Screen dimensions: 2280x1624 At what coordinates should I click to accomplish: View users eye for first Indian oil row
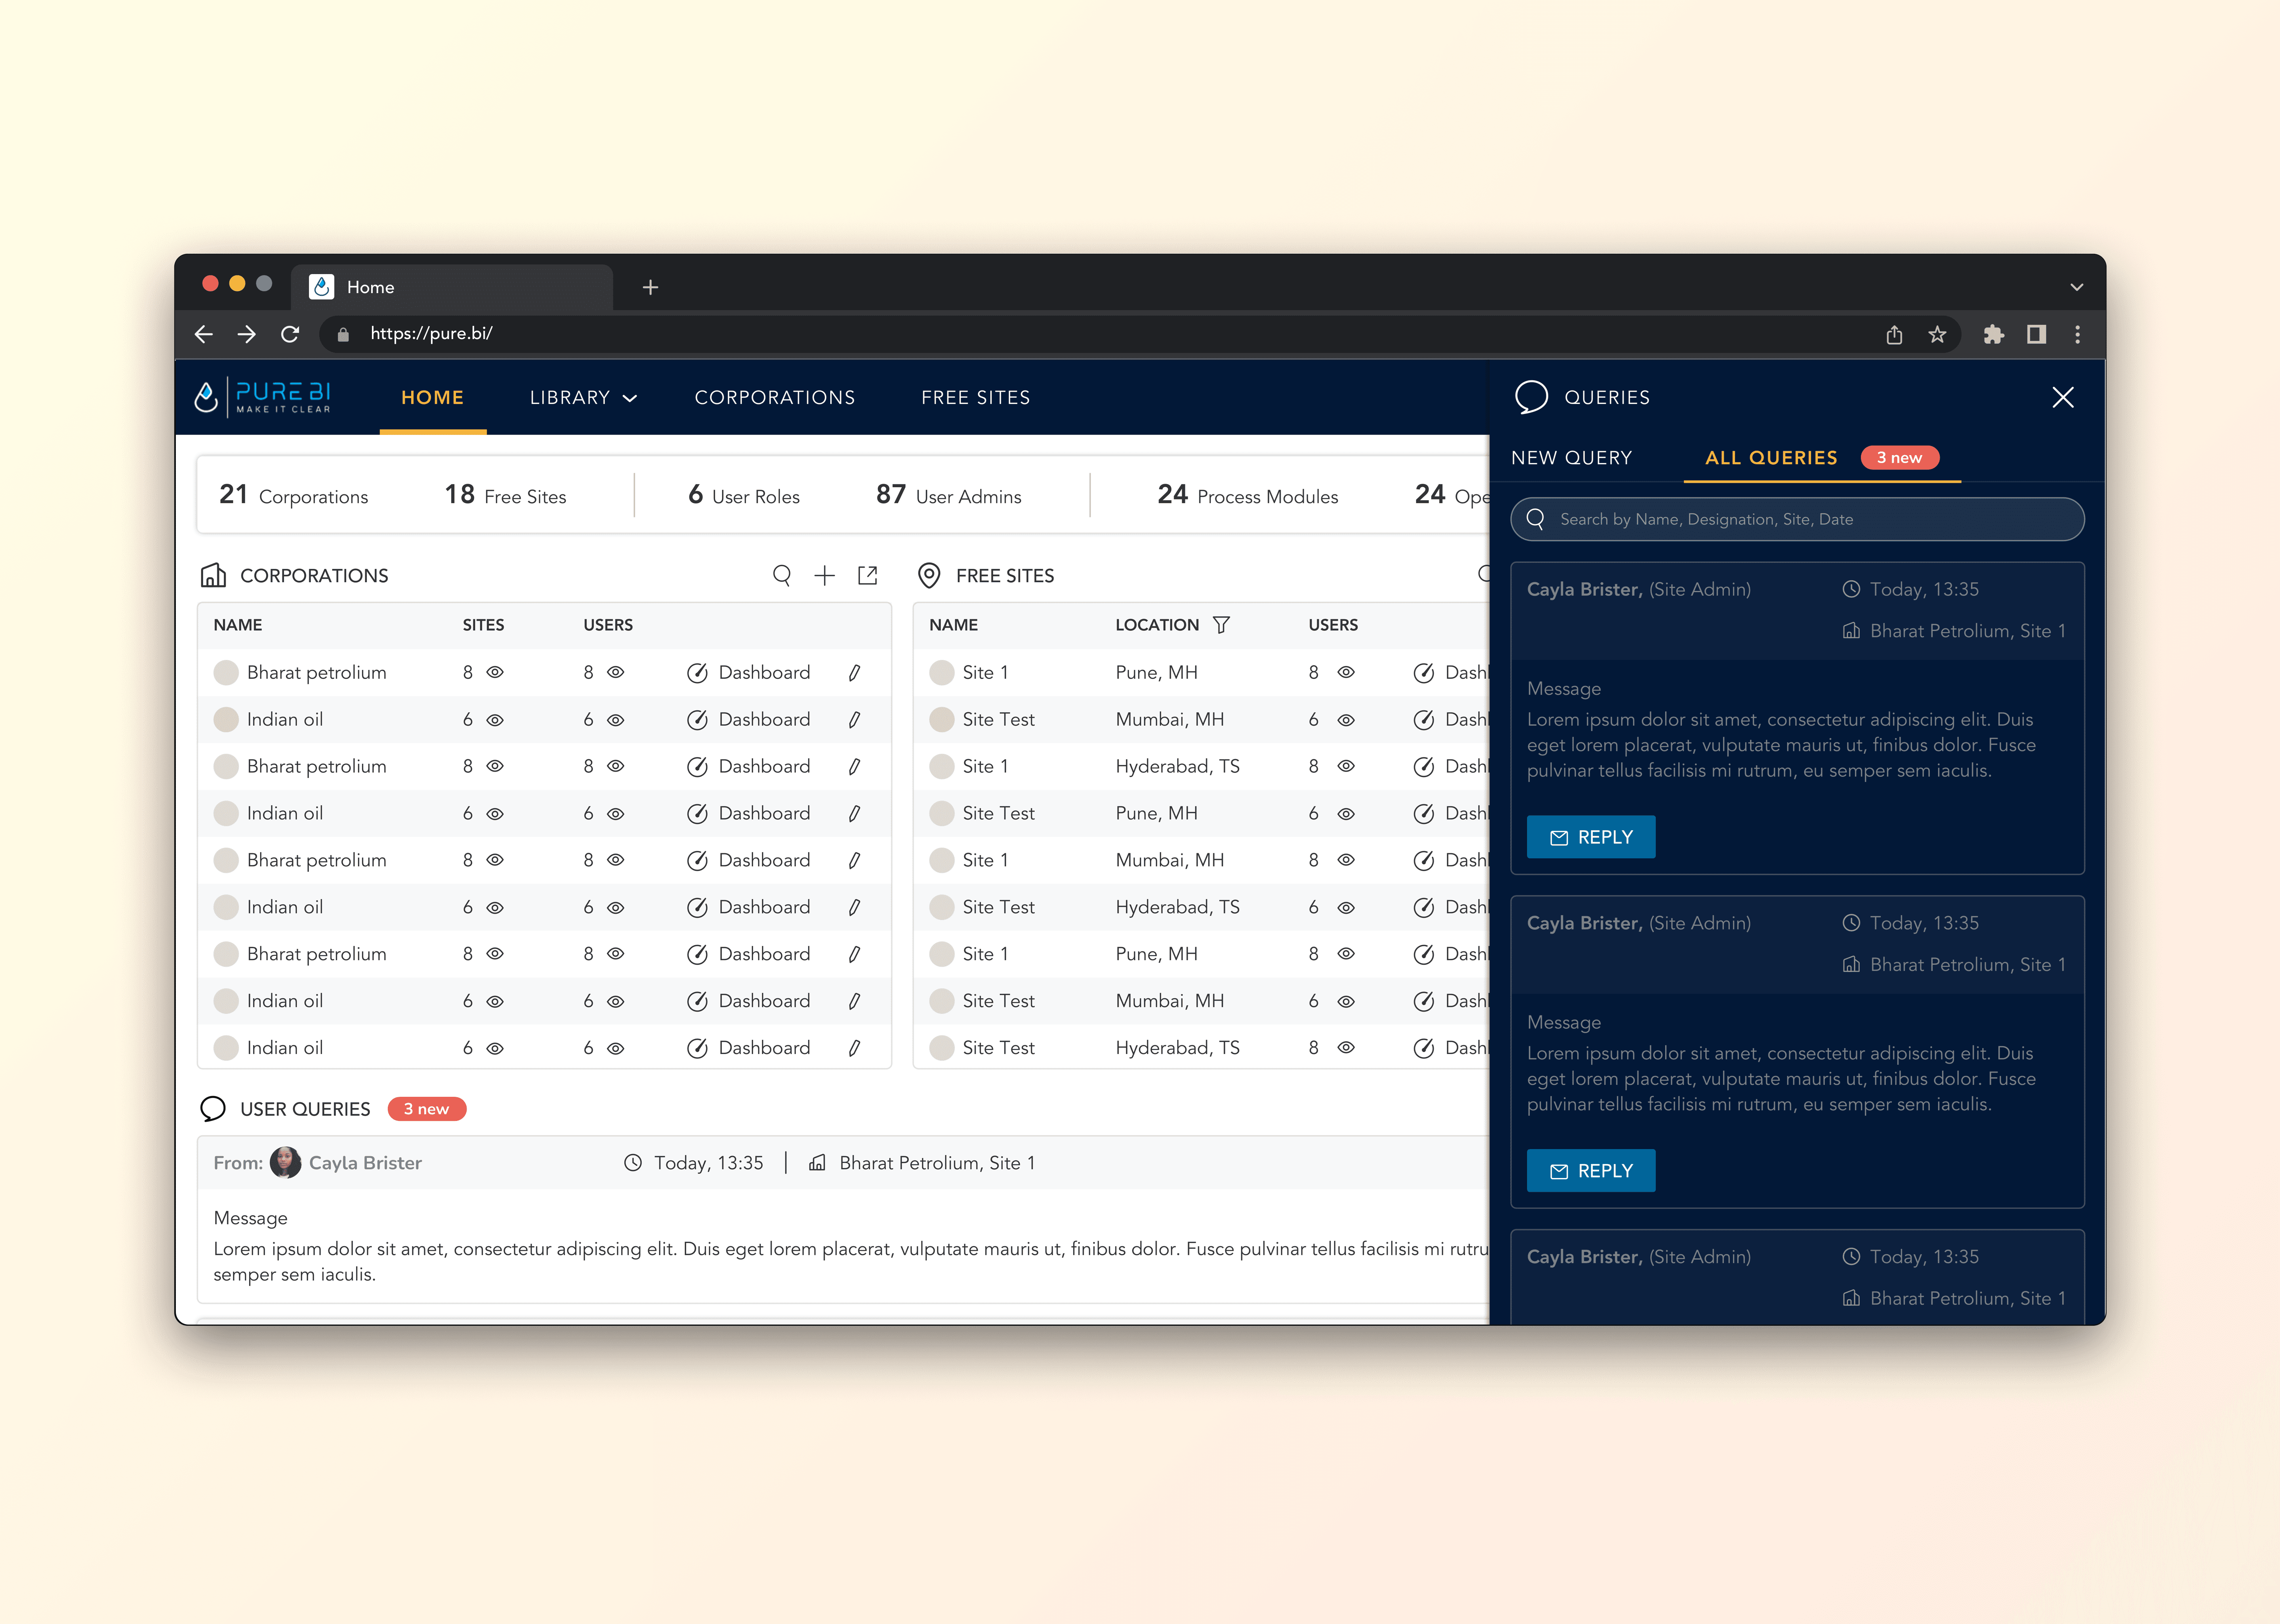click(x=616, y=720)
